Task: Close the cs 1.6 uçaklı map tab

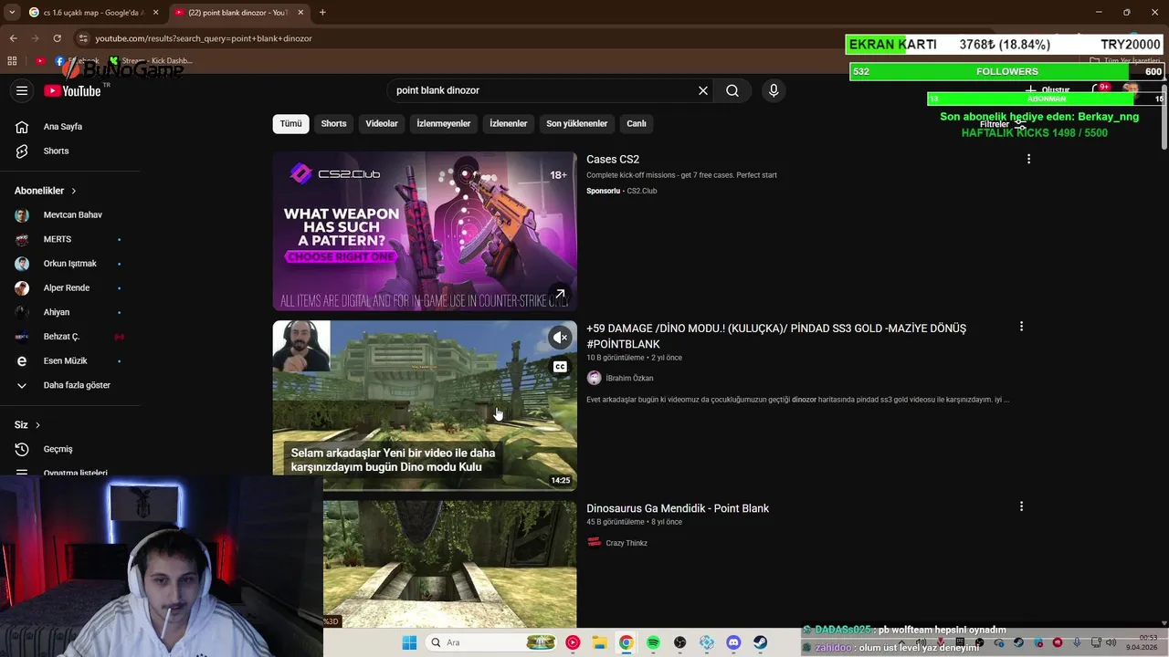Action: 155,13
